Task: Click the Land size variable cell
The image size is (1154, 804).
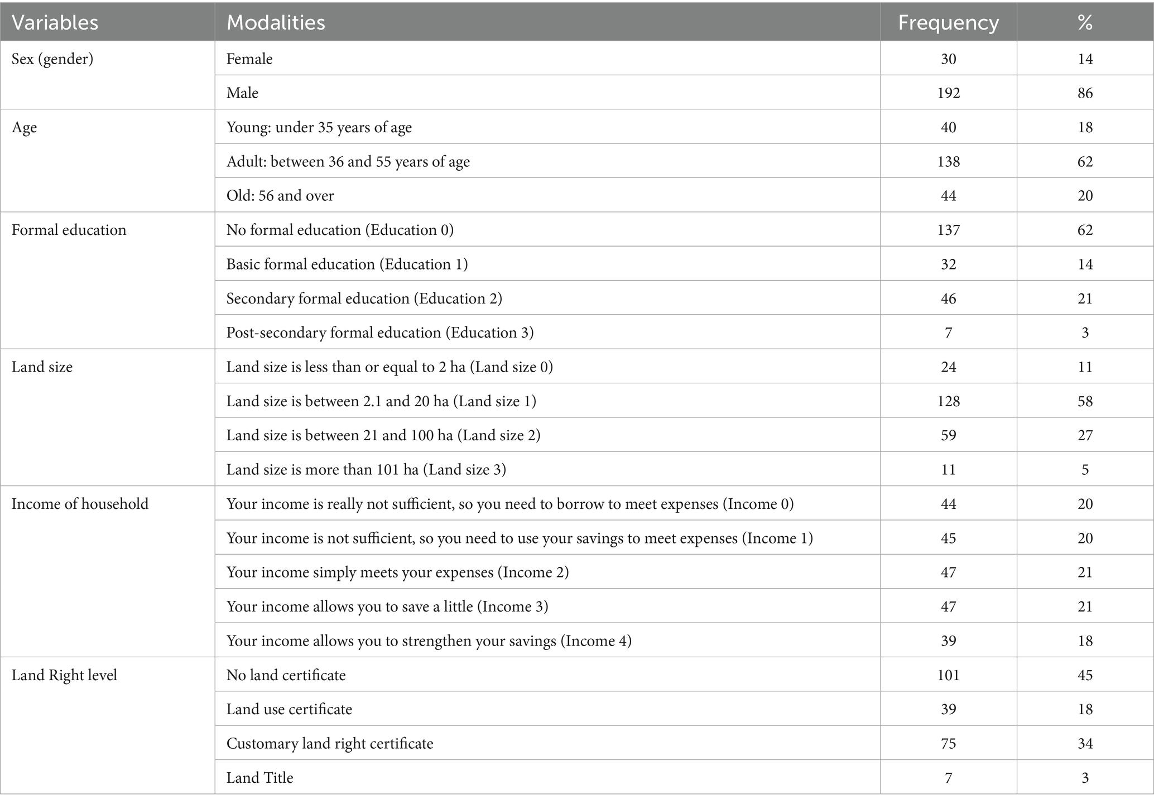Action: tap(42, 367)
